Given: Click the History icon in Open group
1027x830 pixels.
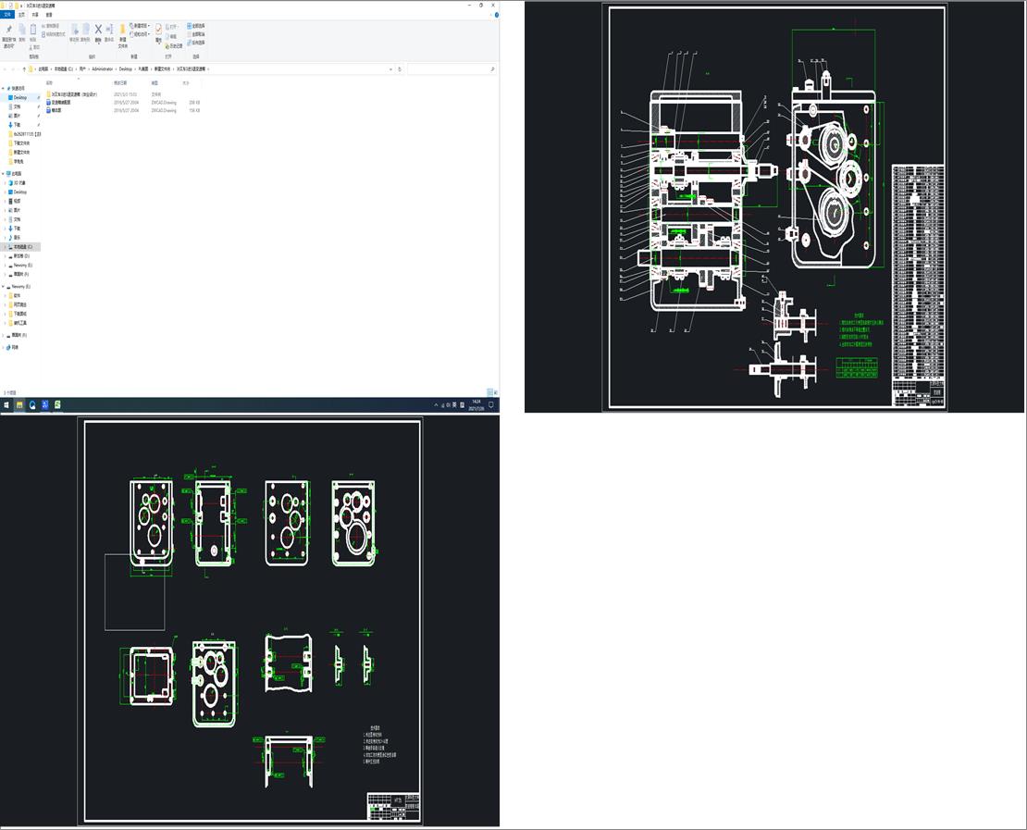Looking at the screenshot, I should 174,46.
